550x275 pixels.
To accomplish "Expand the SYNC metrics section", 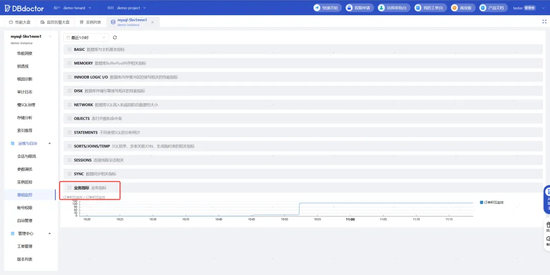I will [x=69, y=174].
